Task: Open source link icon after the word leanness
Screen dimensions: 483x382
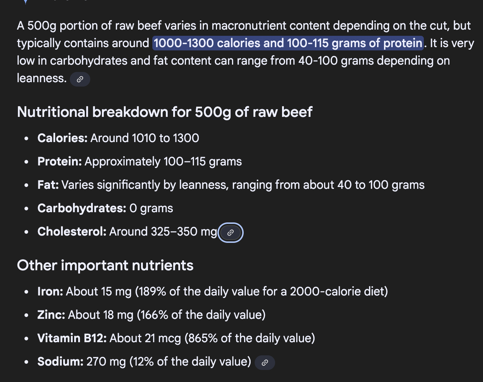Action: pos(80,79)
